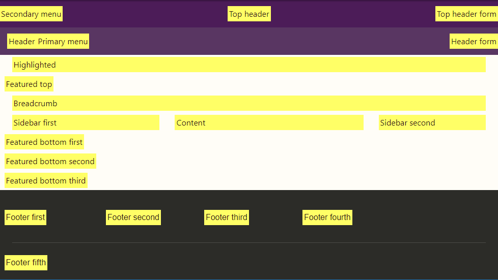The image size is (498, 280).
Task: Click the Footer fourth region
Action: (x=327, y=217)
